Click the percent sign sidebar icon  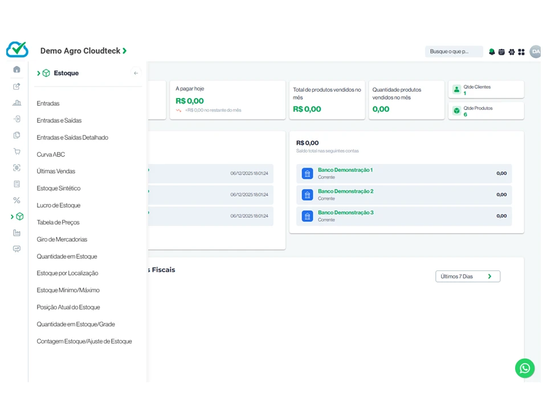pos(17,200)
